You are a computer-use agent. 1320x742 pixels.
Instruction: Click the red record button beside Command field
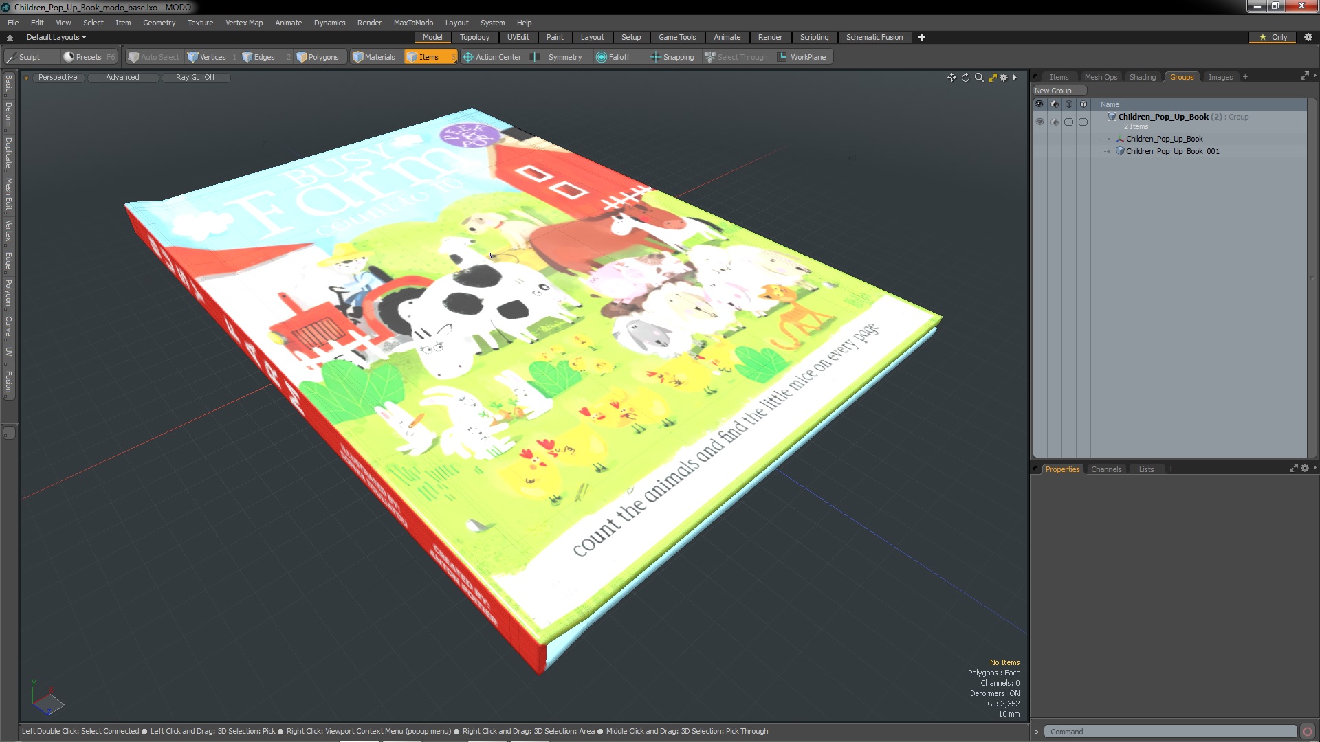click(x=1308, y=732)
